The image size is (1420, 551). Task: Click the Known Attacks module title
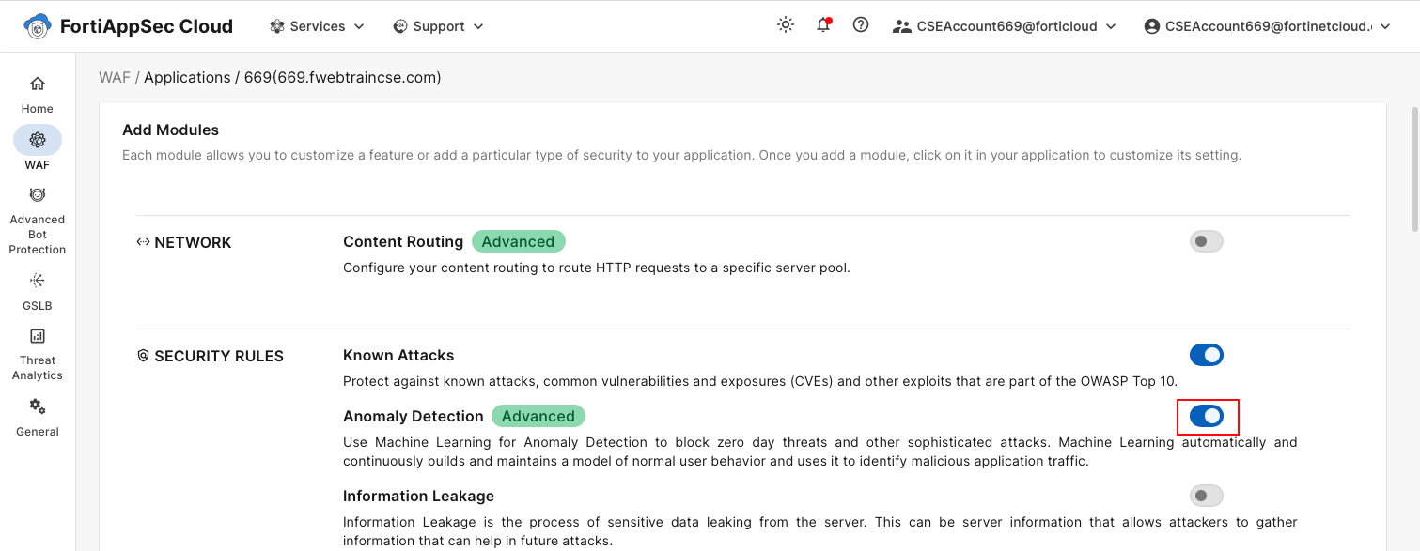click(398, 355)
